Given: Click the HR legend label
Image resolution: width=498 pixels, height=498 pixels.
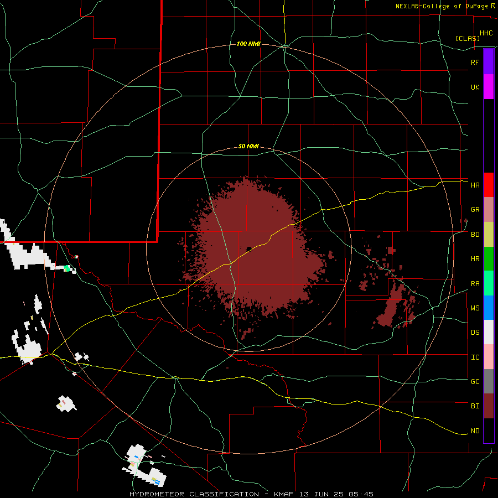Looking at the screenshot, I should coord(475,259).
